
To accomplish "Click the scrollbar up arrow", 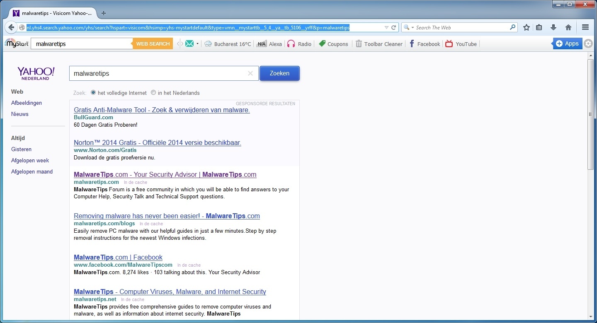I will coord(591,56).
